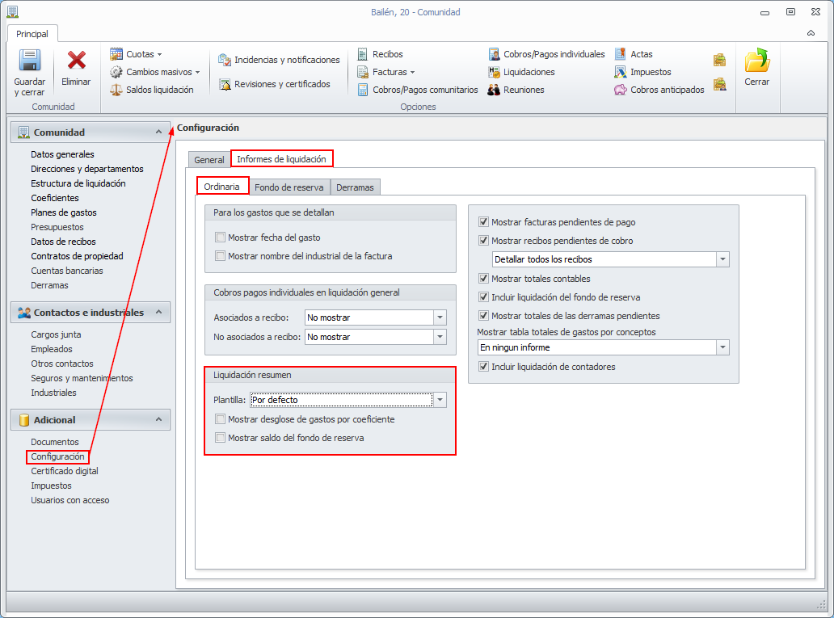Screen dimensions: 834x618
Task: Open Contratos de propiedad
Action: tap(77, 256)
